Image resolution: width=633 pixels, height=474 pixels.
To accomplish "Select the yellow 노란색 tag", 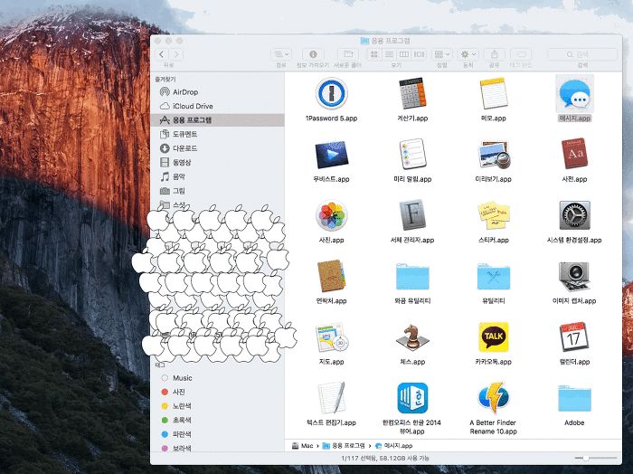I will click(x=217, y=406).
